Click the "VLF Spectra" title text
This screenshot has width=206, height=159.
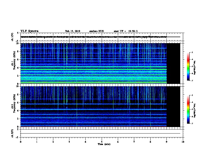[x=29, y=31]
